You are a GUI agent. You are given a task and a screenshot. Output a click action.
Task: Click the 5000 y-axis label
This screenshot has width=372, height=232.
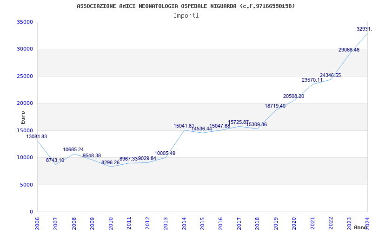[x=27, y=185]
